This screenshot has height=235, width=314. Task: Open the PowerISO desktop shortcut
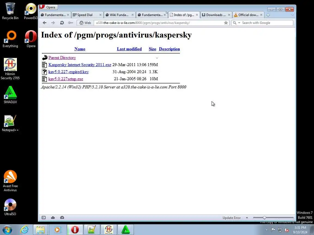tap(31, 11)
